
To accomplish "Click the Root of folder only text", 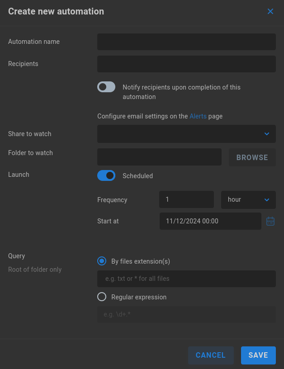I will coord(35,270).
